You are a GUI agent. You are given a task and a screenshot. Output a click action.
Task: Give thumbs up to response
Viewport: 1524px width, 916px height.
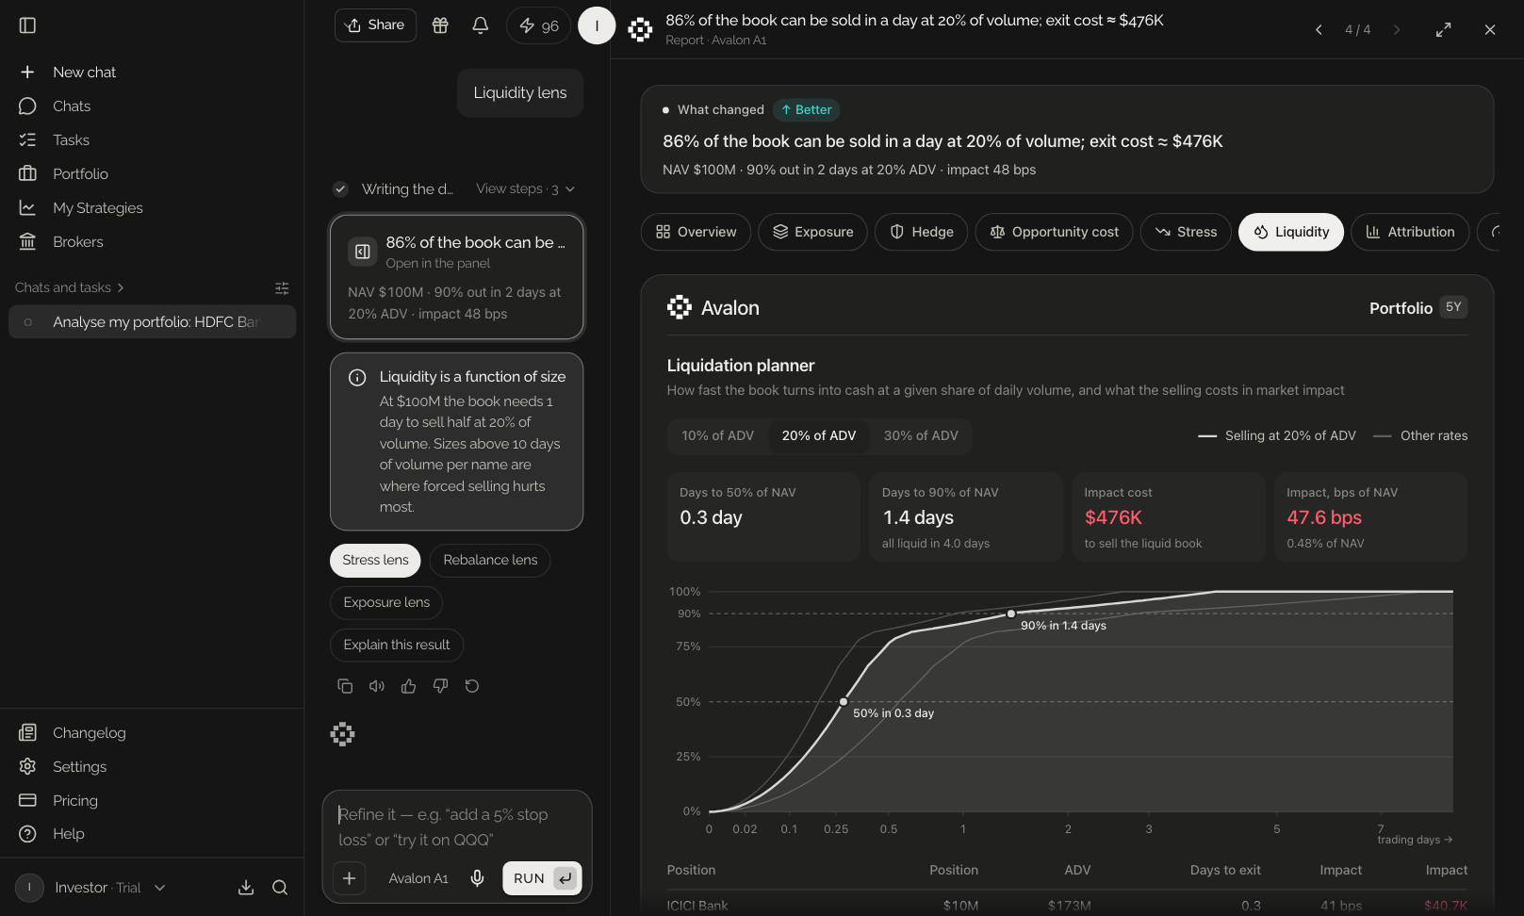pyautogui.click(x=408, y=686)
